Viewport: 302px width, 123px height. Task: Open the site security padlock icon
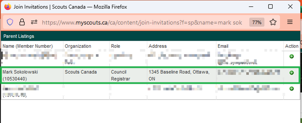click(x=22, y=23)
